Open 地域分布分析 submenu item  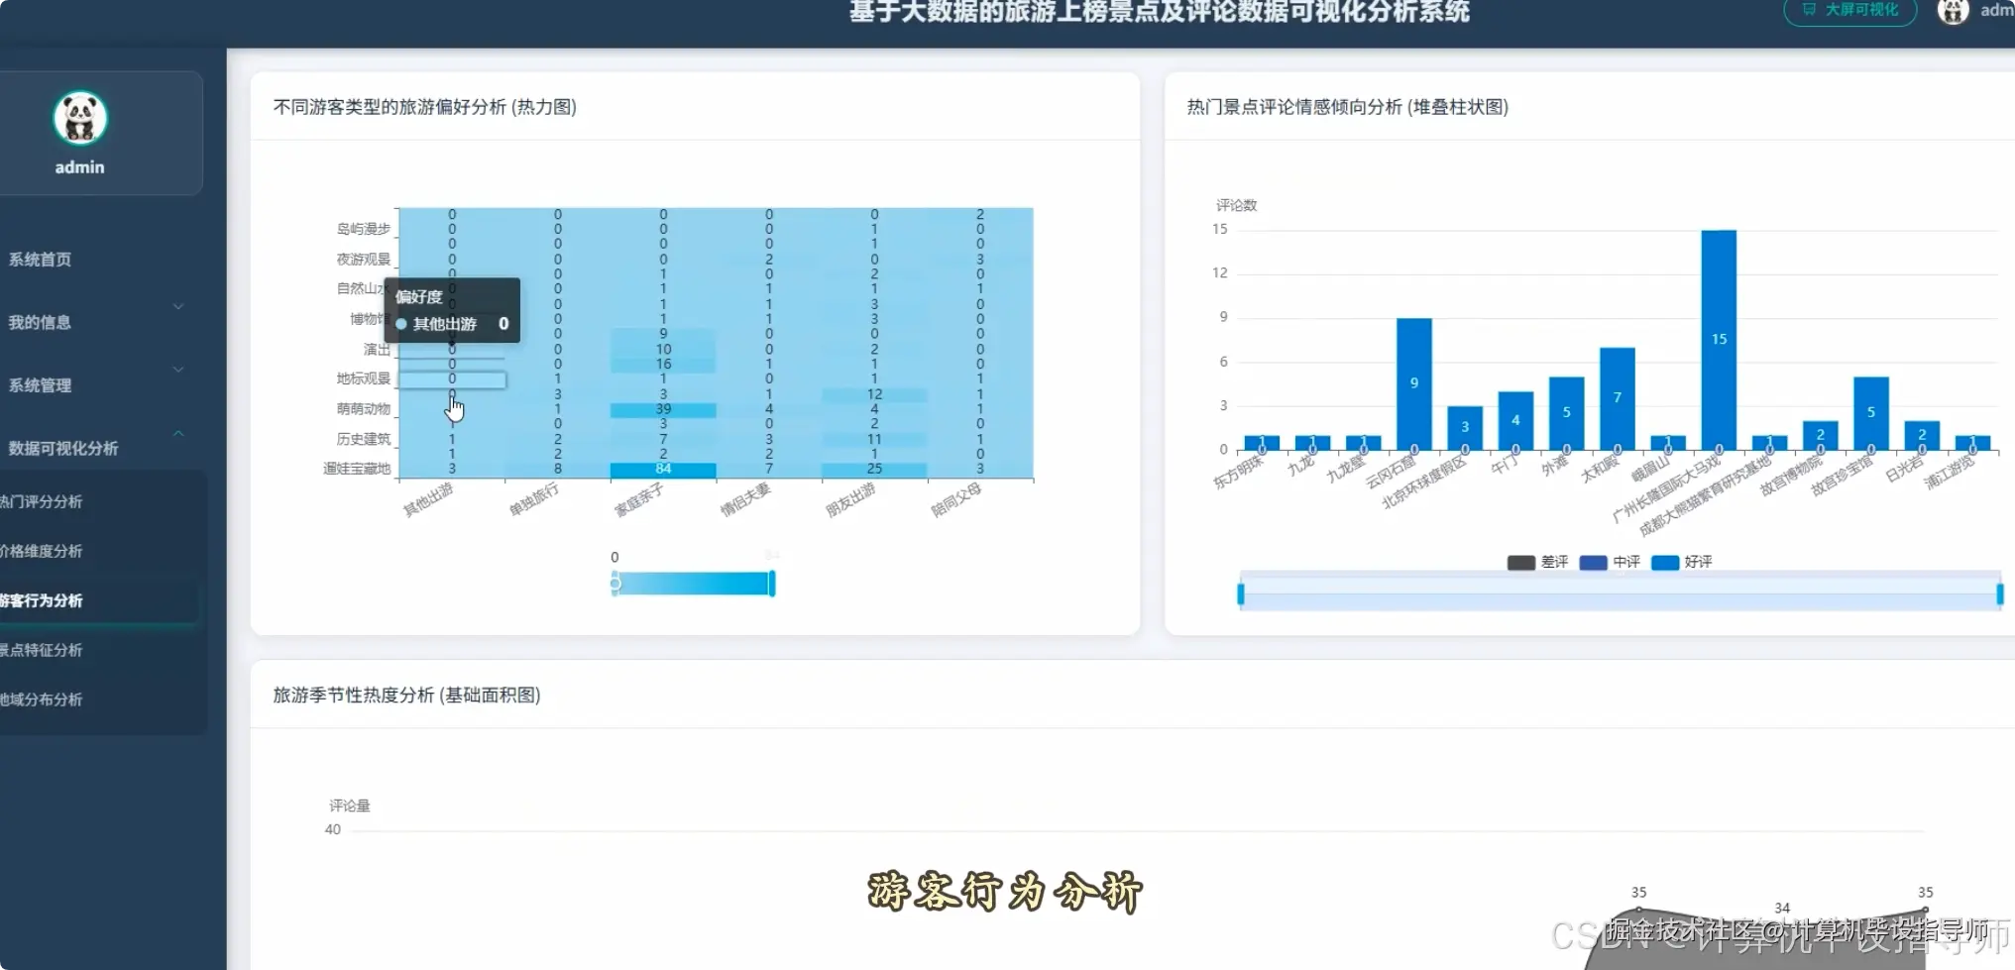coord(41,700)
